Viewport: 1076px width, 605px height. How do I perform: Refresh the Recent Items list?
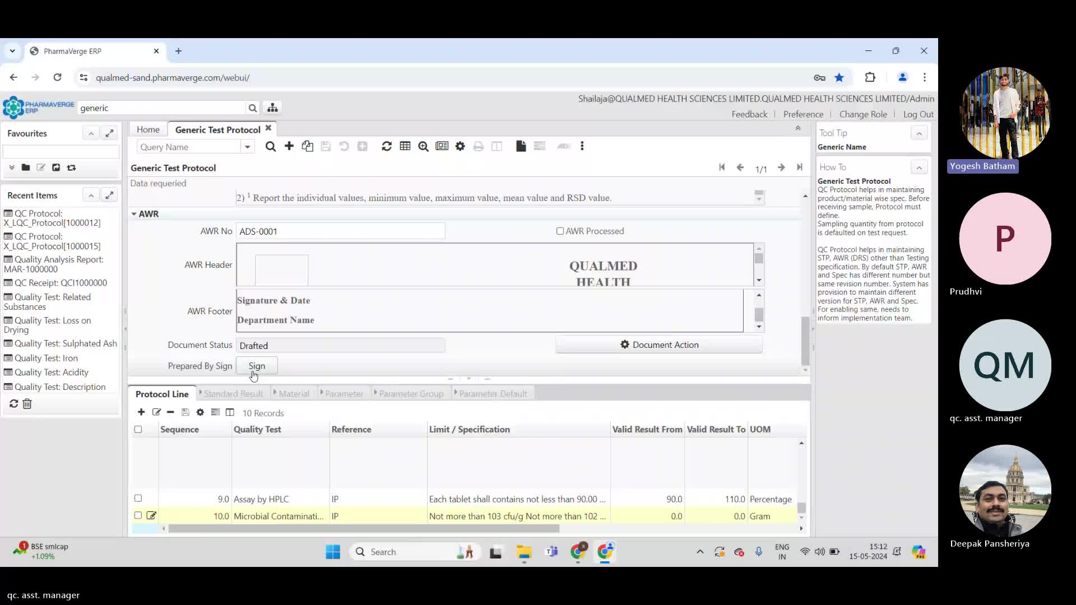coord(13,404)
